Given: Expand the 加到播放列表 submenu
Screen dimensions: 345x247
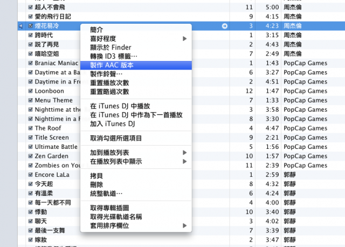Looking at the screenshot, I should click(184, 153).
